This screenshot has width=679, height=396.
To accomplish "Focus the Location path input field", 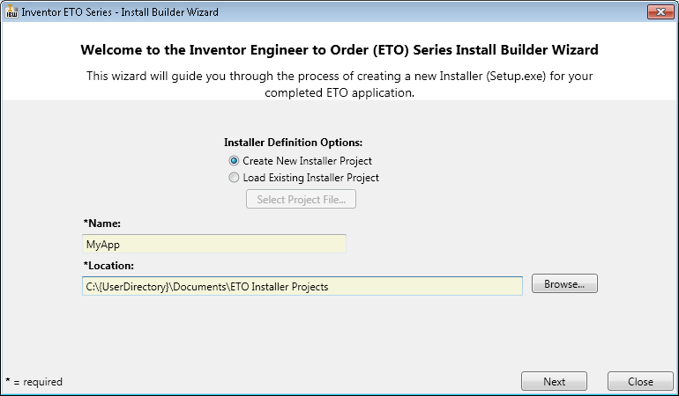I will (x=302, y=286).
